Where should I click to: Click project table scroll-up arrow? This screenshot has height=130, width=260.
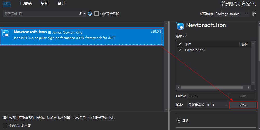click(253, 44)
